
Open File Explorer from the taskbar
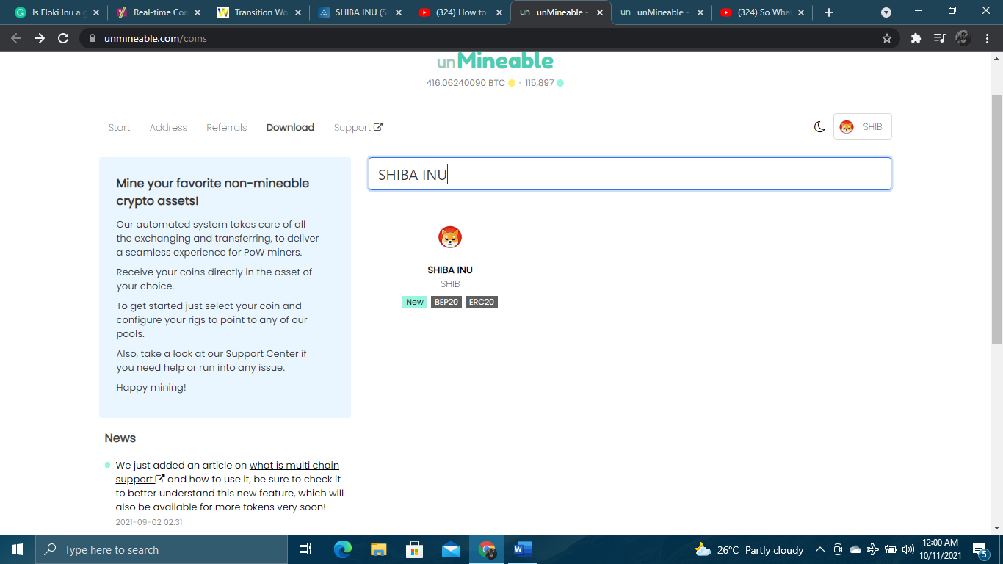(x=378, y=549)
